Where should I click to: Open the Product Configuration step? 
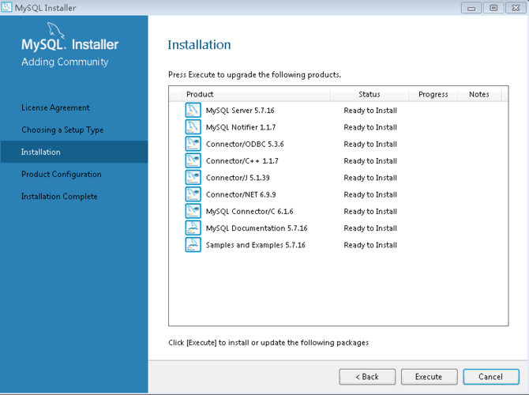pyautogui.click(x=62, y=175)
